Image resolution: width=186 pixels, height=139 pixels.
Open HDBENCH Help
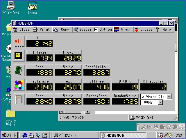coord(164,30)
